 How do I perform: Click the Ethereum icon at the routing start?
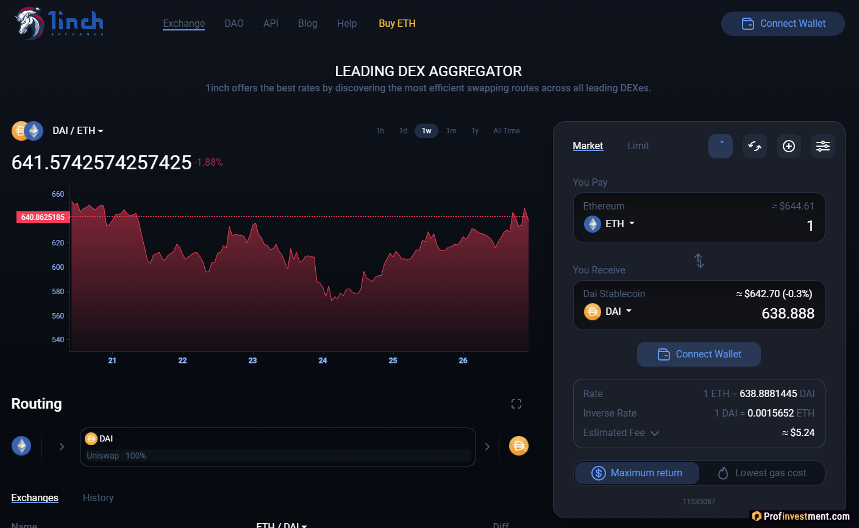[21, 445]
